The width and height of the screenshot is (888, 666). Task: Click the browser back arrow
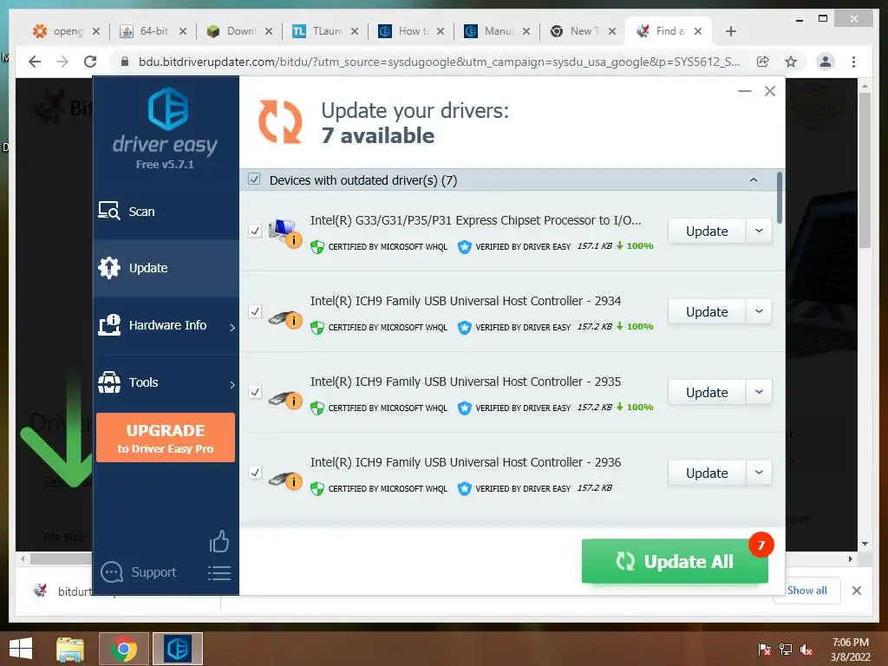pyautogui.click(x=35, y=62)
